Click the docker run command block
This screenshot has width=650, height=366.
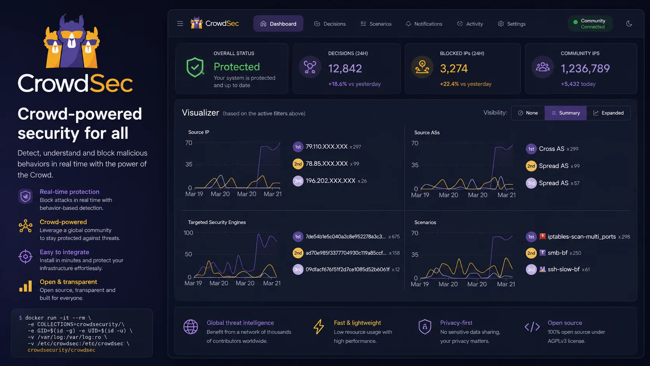pyautogui.click(x=82, y=333)
